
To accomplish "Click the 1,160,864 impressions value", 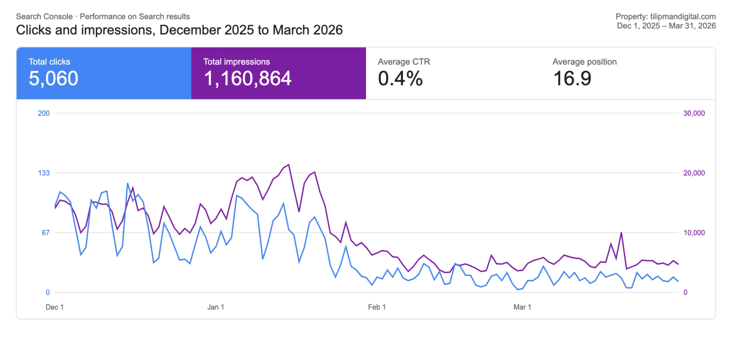I will pyautogui.click(x=248, y=78).
